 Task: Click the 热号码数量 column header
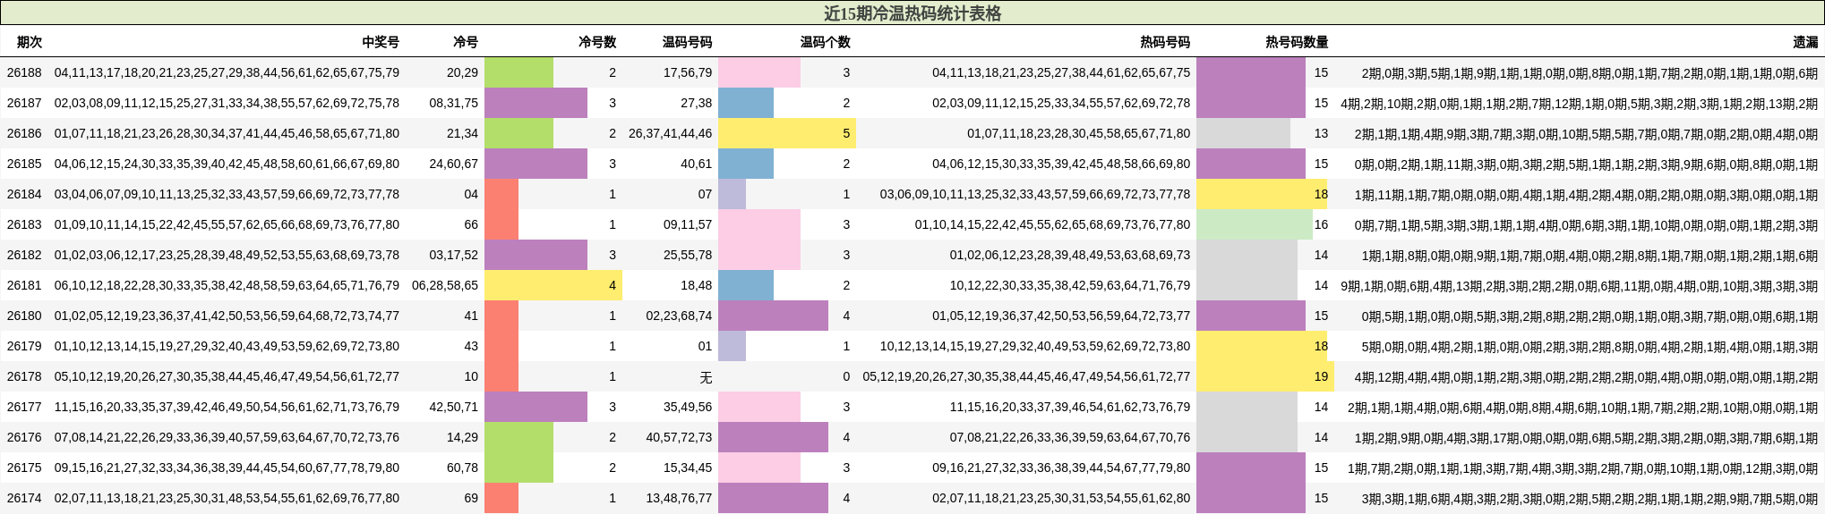tap(1297, 42)
